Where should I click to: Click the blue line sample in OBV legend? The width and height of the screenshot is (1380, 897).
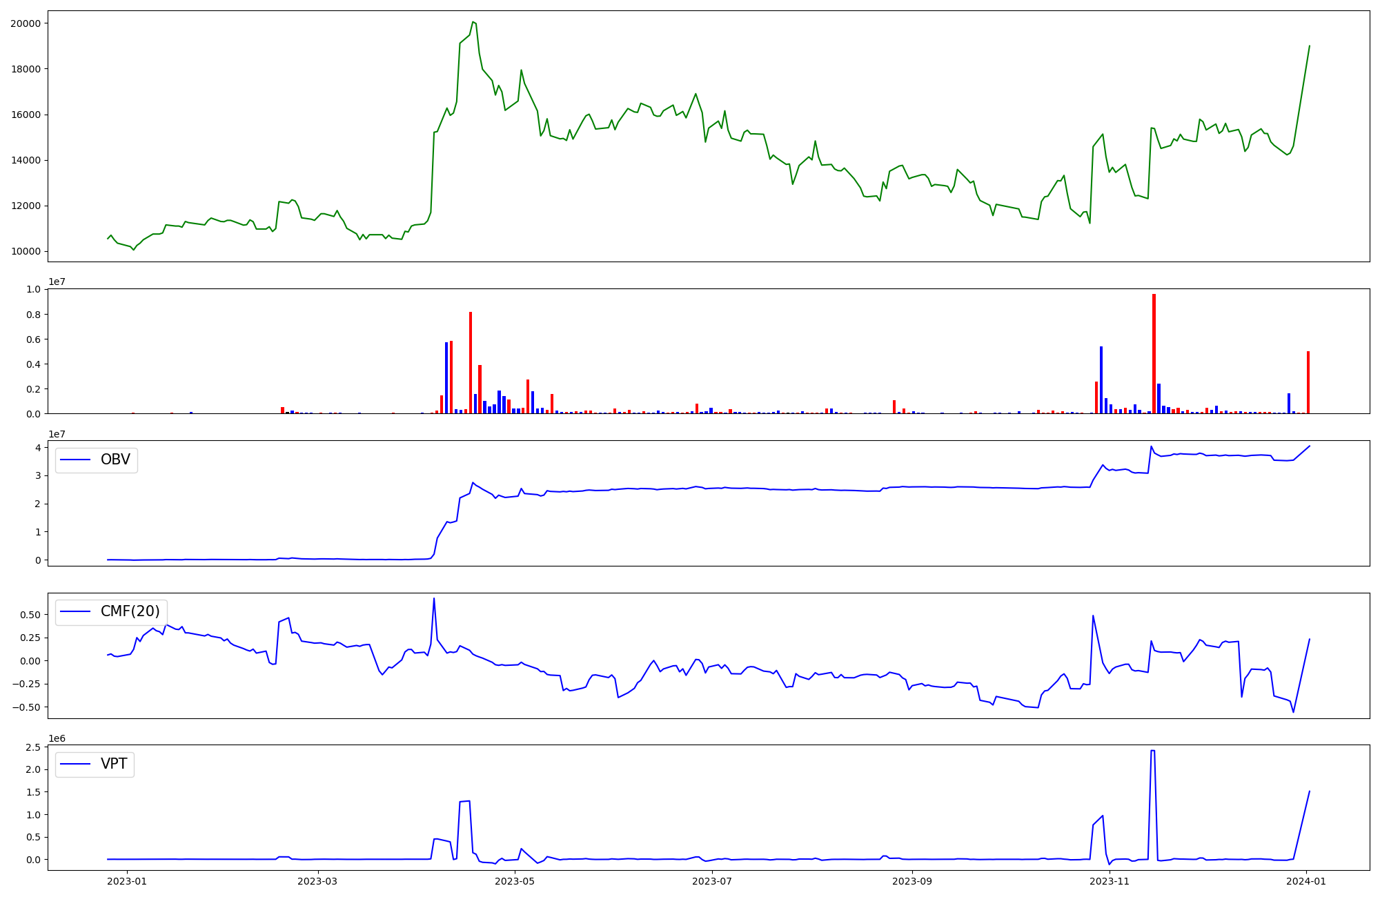[75, 460]
